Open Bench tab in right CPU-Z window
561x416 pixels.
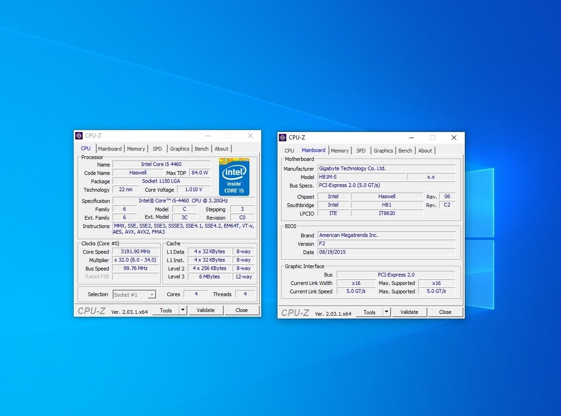pyautogui.click(x=405, y=151)
